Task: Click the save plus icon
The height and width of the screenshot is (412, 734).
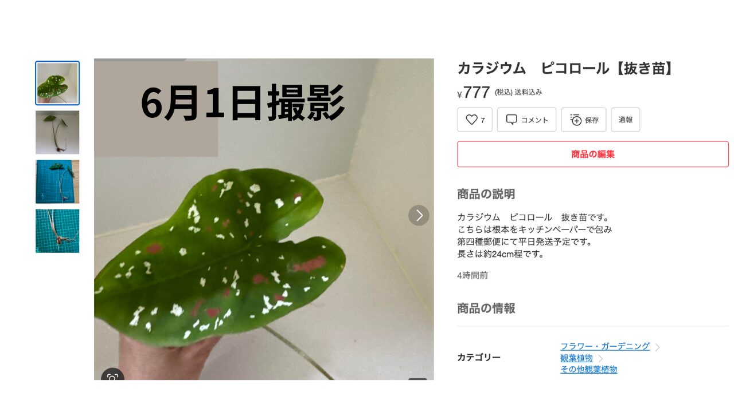Action: 576,120
